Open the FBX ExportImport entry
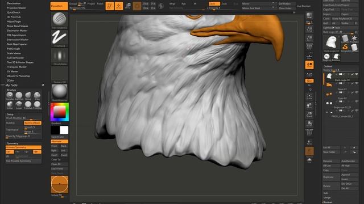 pos(16,35)
